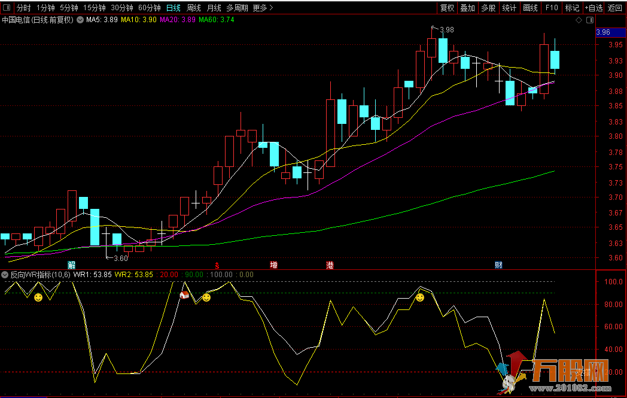
Task: Click the 叠加 overlay button
Action: coord(467,8)
